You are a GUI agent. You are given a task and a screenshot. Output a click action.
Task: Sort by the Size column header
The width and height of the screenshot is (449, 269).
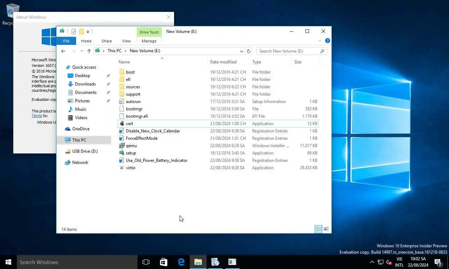tap(306, 62)
